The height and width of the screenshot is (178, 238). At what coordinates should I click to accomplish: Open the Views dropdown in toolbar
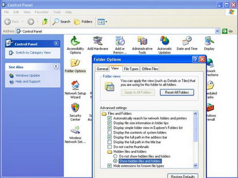[102, 22]
